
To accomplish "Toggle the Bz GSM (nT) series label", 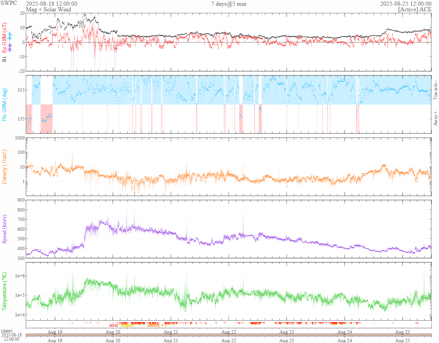I will (x=5, y=38).
